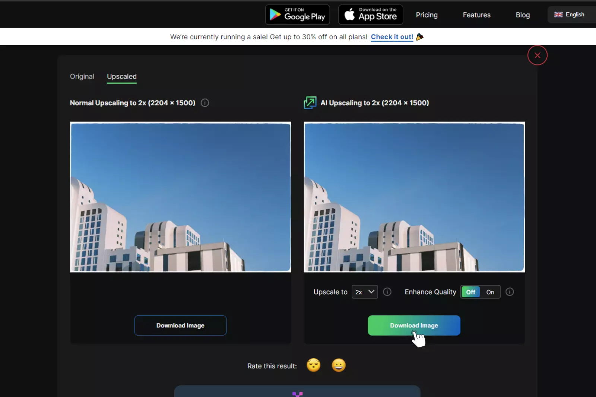Go to the Pricing page
The height and width of the screenshot is (397, 596).
[427, 15]
